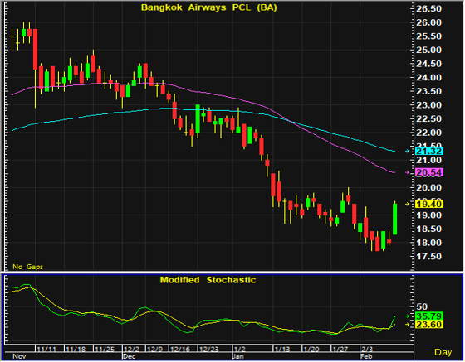This screenshot has width=465, height=362.
Task: Click the 1/27 date axis label
Action: (x=340, y=350)
